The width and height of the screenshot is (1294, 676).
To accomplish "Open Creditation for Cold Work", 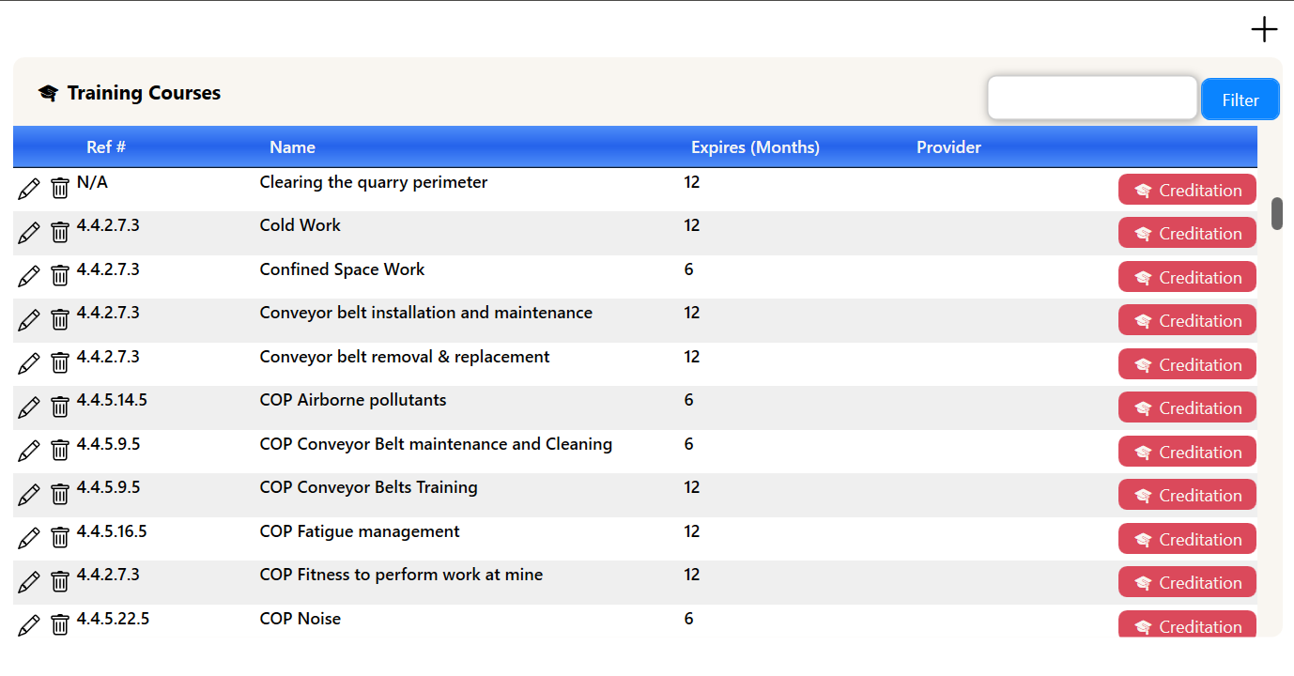I will click(x=1187, y=233).
